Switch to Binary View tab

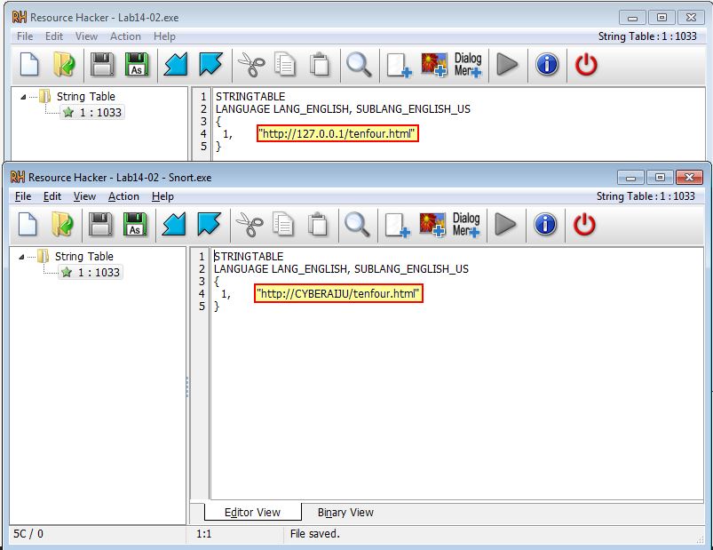(x=345, y=513)
